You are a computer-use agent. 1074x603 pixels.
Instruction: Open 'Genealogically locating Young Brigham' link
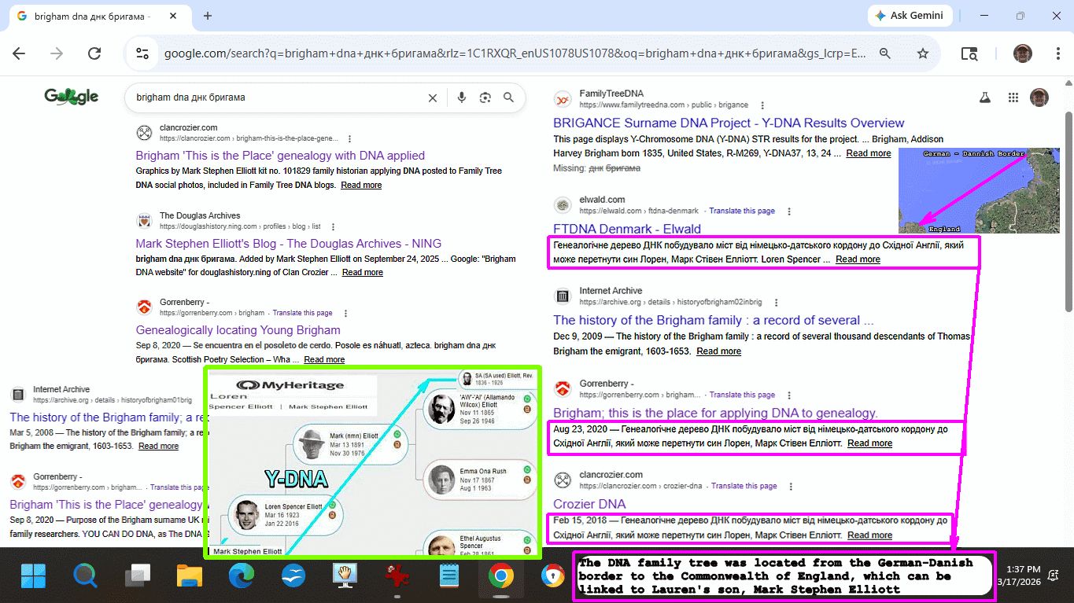tap(238, 330)
